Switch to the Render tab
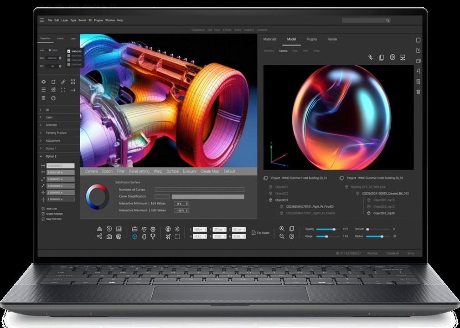This screenshot has width=460, height=328. pyautogui.click(x=332, y=39)
